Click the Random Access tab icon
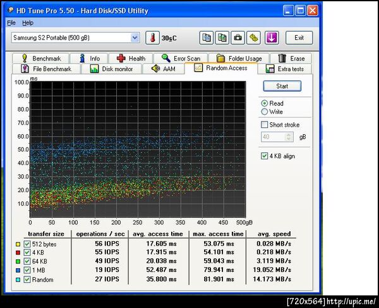Viewport: 379px width, 308px height. tap(198, 68)
